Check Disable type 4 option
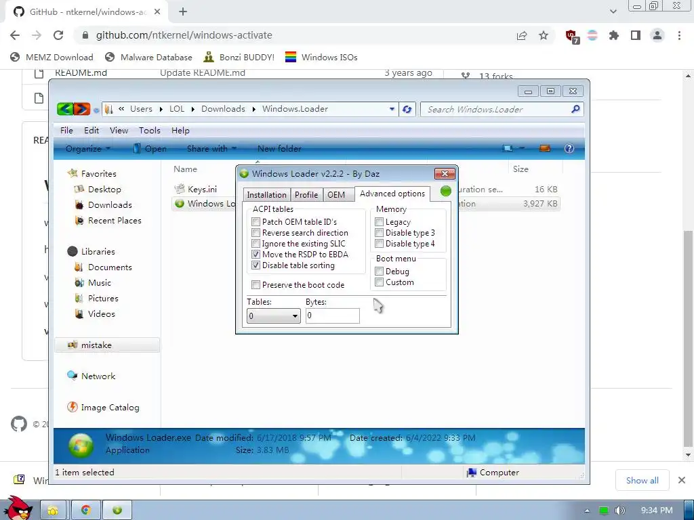Image resolution: width=694 pixels, height=520 pixels. [x=379, y=243]
